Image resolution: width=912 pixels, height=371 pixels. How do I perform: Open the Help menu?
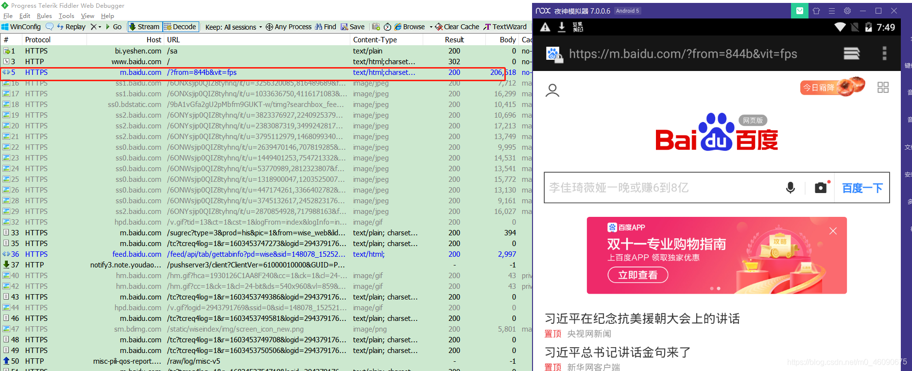[107, 16]
